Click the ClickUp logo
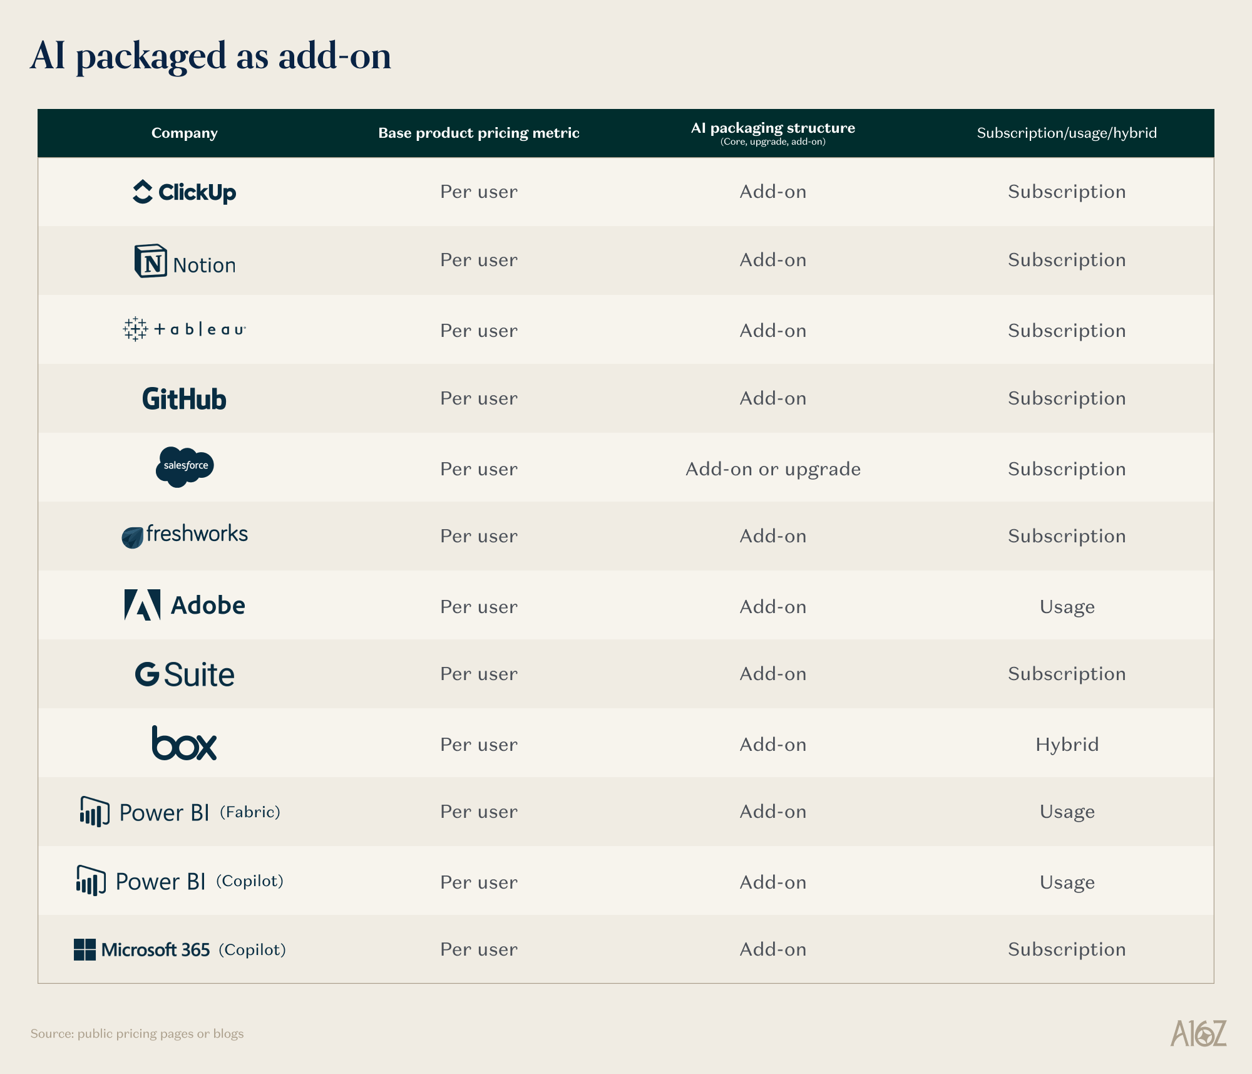This screenshot has width=1252, height=1074. click(184, 192)
